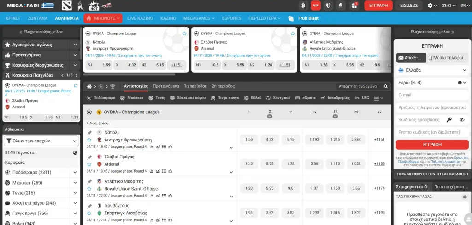Click the search magnifier icon
This screenshot has height=225, width=472.
[x=386, y=86]
